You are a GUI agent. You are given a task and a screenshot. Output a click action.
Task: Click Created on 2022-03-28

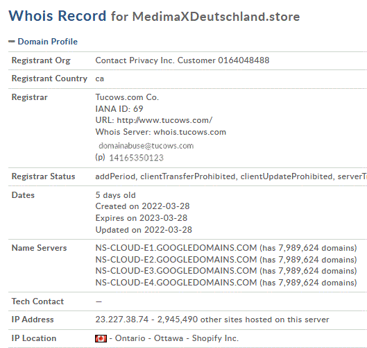coord(142,206)
